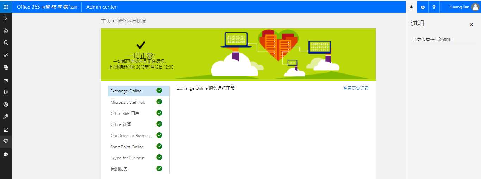Go to Home via sidebar house icon

6,31
